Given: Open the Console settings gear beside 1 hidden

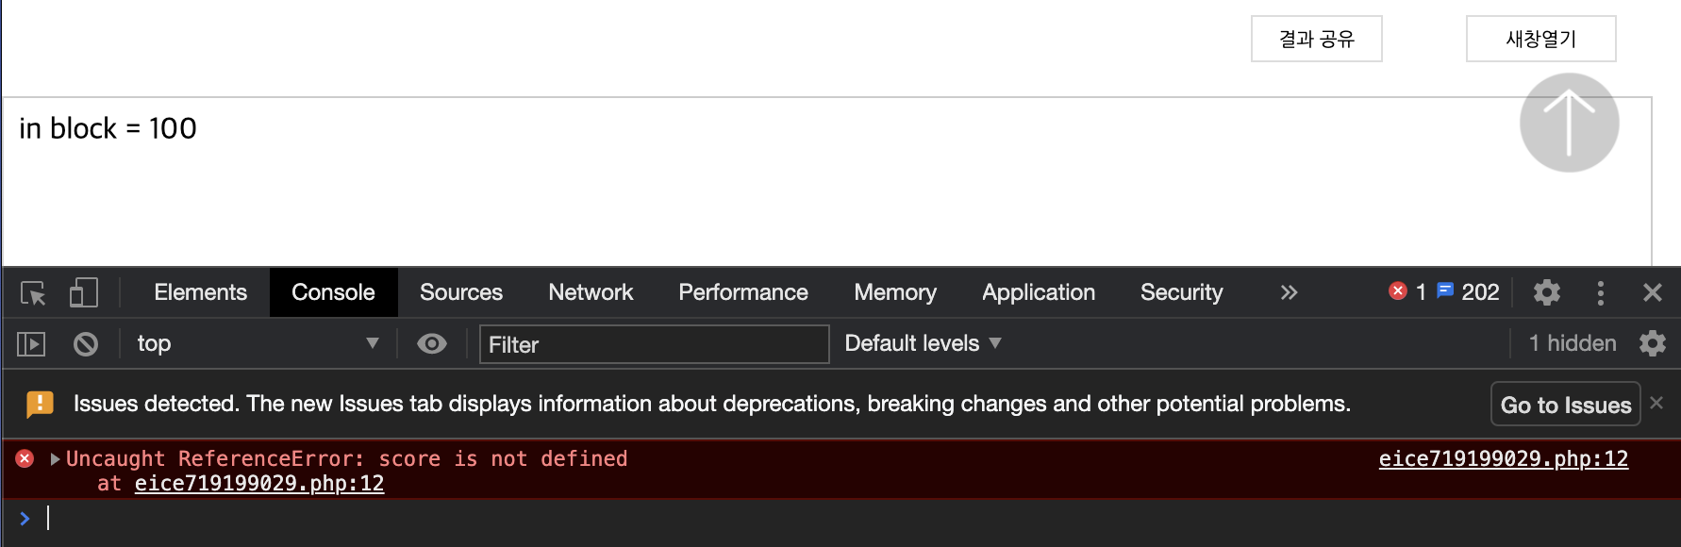Looking at the screenshot, I should click(x=1652, y=343).
